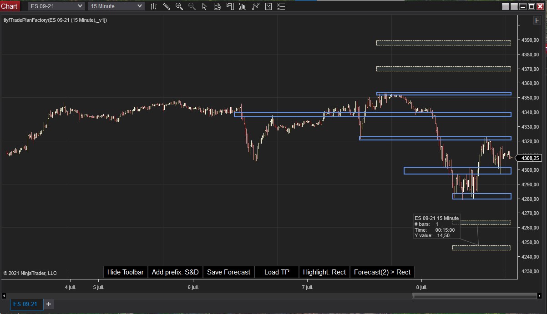Screen dimensions: 547x314
Task: Click the horizontal chart scrollbar thumb
Action: tap(475, 296)
